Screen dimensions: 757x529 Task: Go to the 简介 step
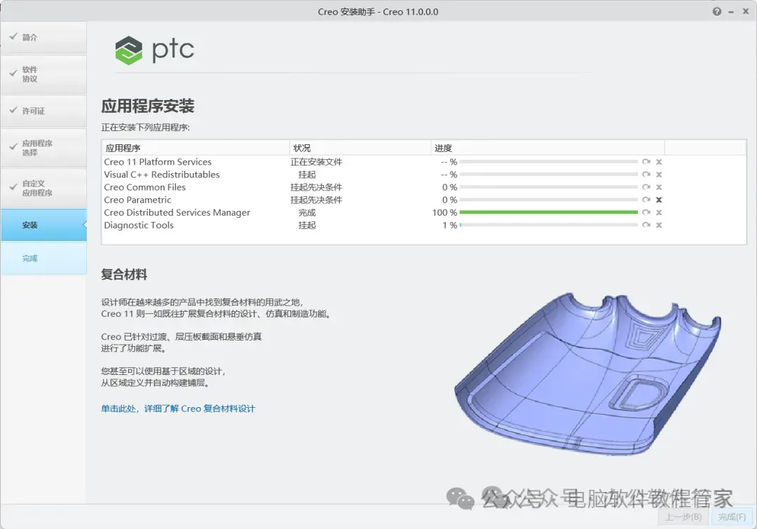tap(44, 37)
